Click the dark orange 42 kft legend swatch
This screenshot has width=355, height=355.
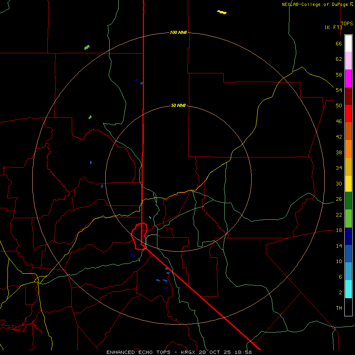click(348, 131)
